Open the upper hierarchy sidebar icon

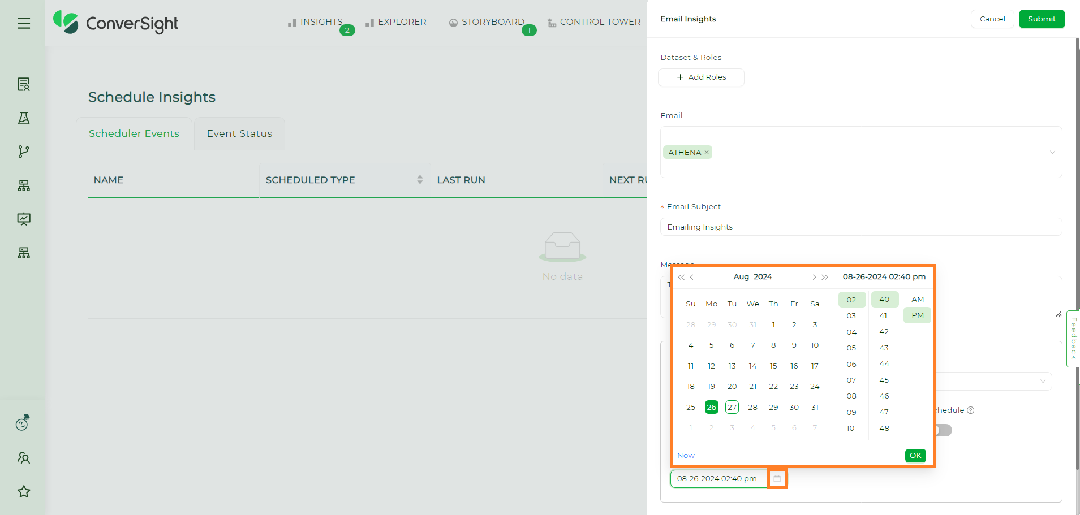pyautogui.click(x=24, y=185)
